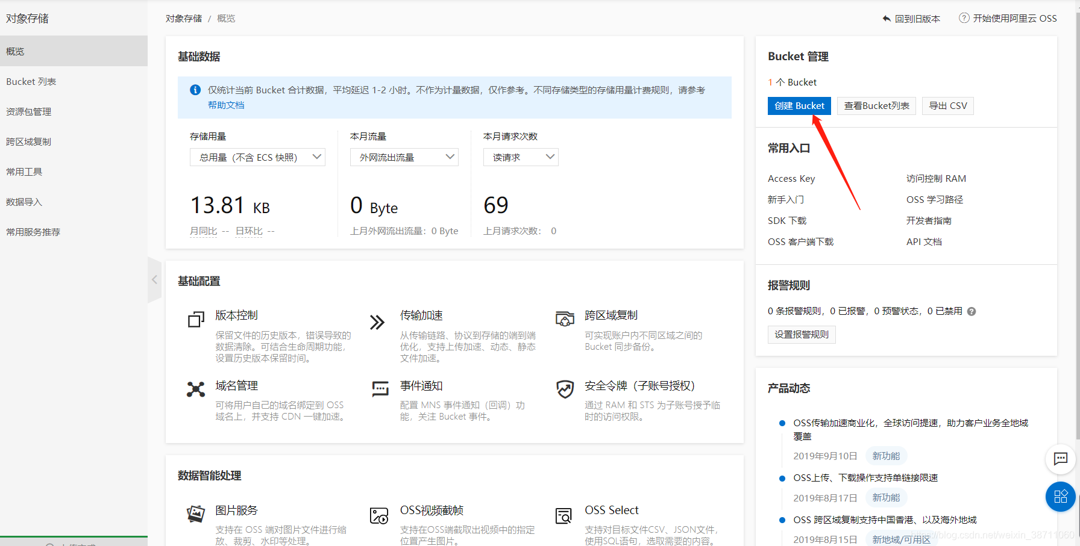Screen dimensions: 1080x546
Task: Click the 日环比 label under storage usage
Action: pyautogui.click(x=249, y=231)
